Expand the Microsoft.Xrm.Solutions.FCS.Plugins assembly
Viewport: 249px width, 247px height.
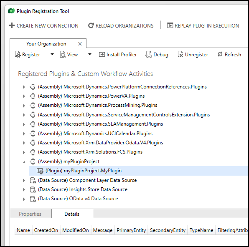(x=24, y=152)
